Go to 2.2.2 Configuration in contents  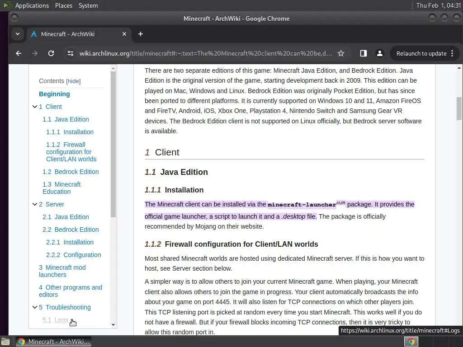(74, 255)
